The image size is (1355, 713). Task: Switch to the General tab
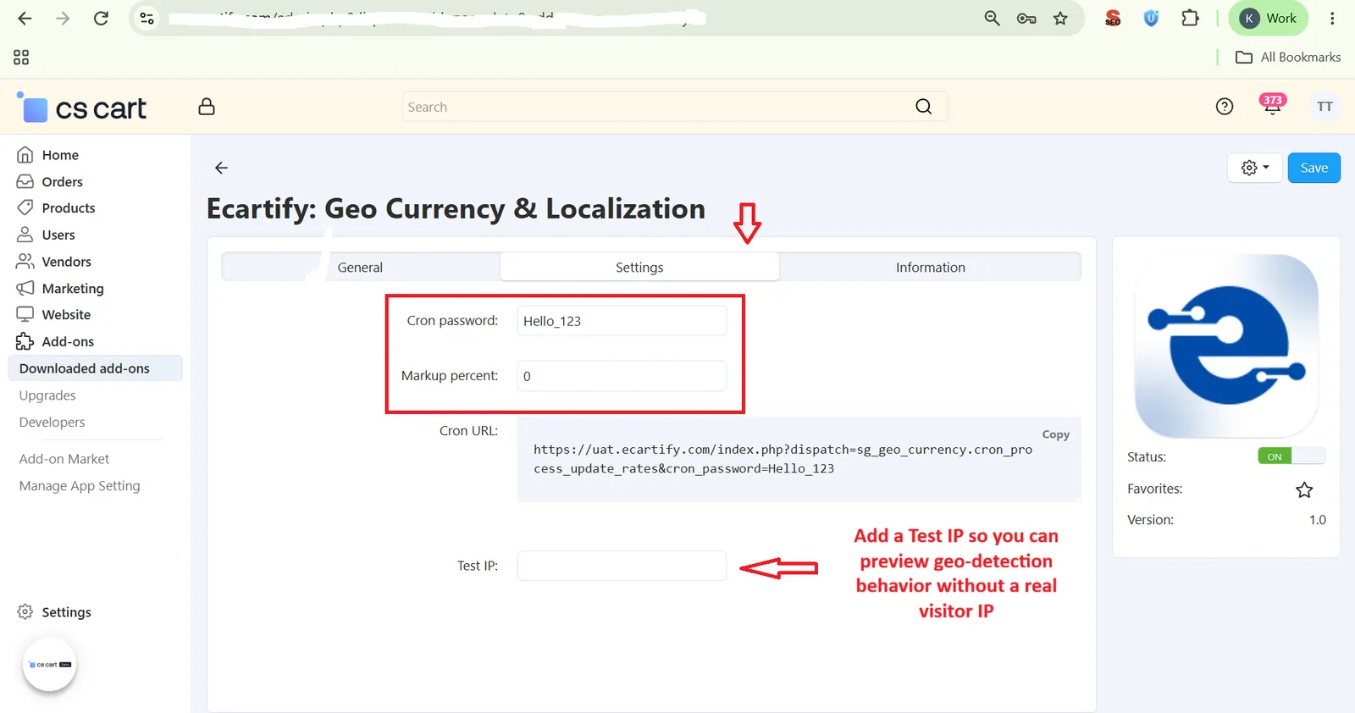tap(360, 267)
